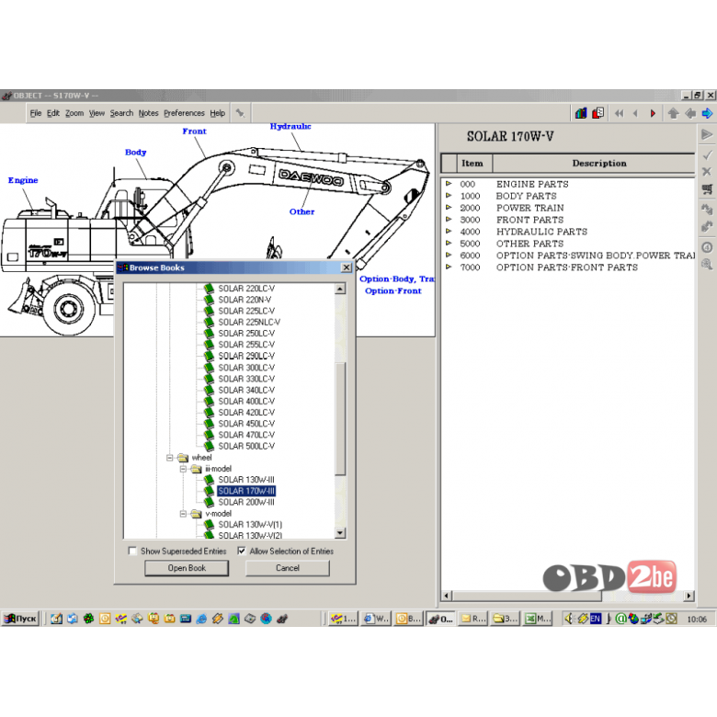Open the Edit menu
717x717 pixels.
[x=53, y=113]
